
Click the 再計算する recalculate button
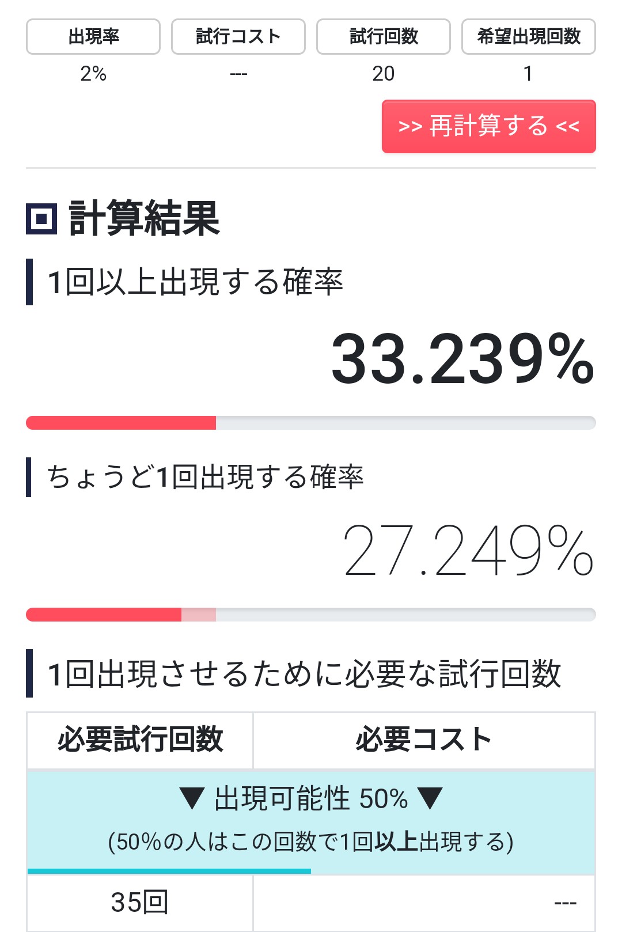tap(488, 126)
